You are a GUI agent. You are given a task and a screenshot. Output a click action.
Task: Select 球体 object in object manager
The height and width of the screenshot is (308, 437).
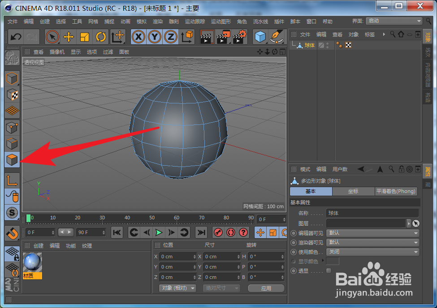[x=309, y=45]
